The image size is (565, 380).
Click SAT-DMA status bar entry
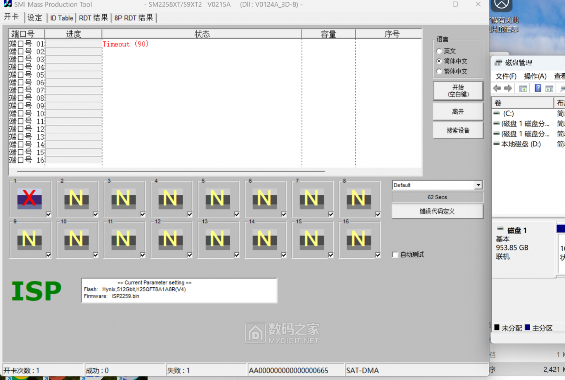click(x=362, y=370)
